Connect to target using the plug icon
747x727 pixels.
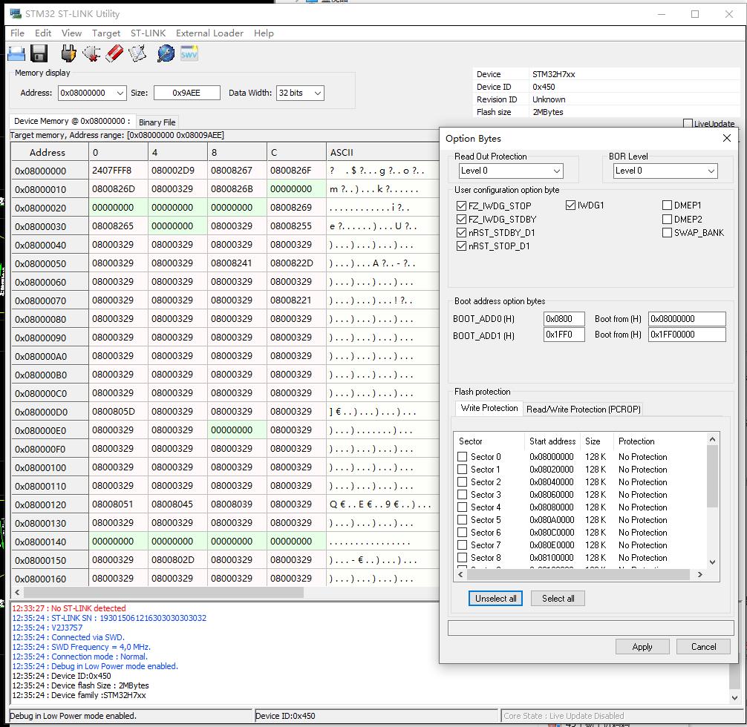[x=68, y=53]
